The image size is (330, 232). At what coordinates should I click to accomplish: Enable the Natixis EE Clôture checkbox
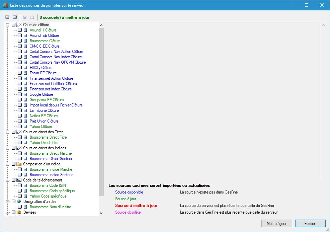(x=20, y=116)
